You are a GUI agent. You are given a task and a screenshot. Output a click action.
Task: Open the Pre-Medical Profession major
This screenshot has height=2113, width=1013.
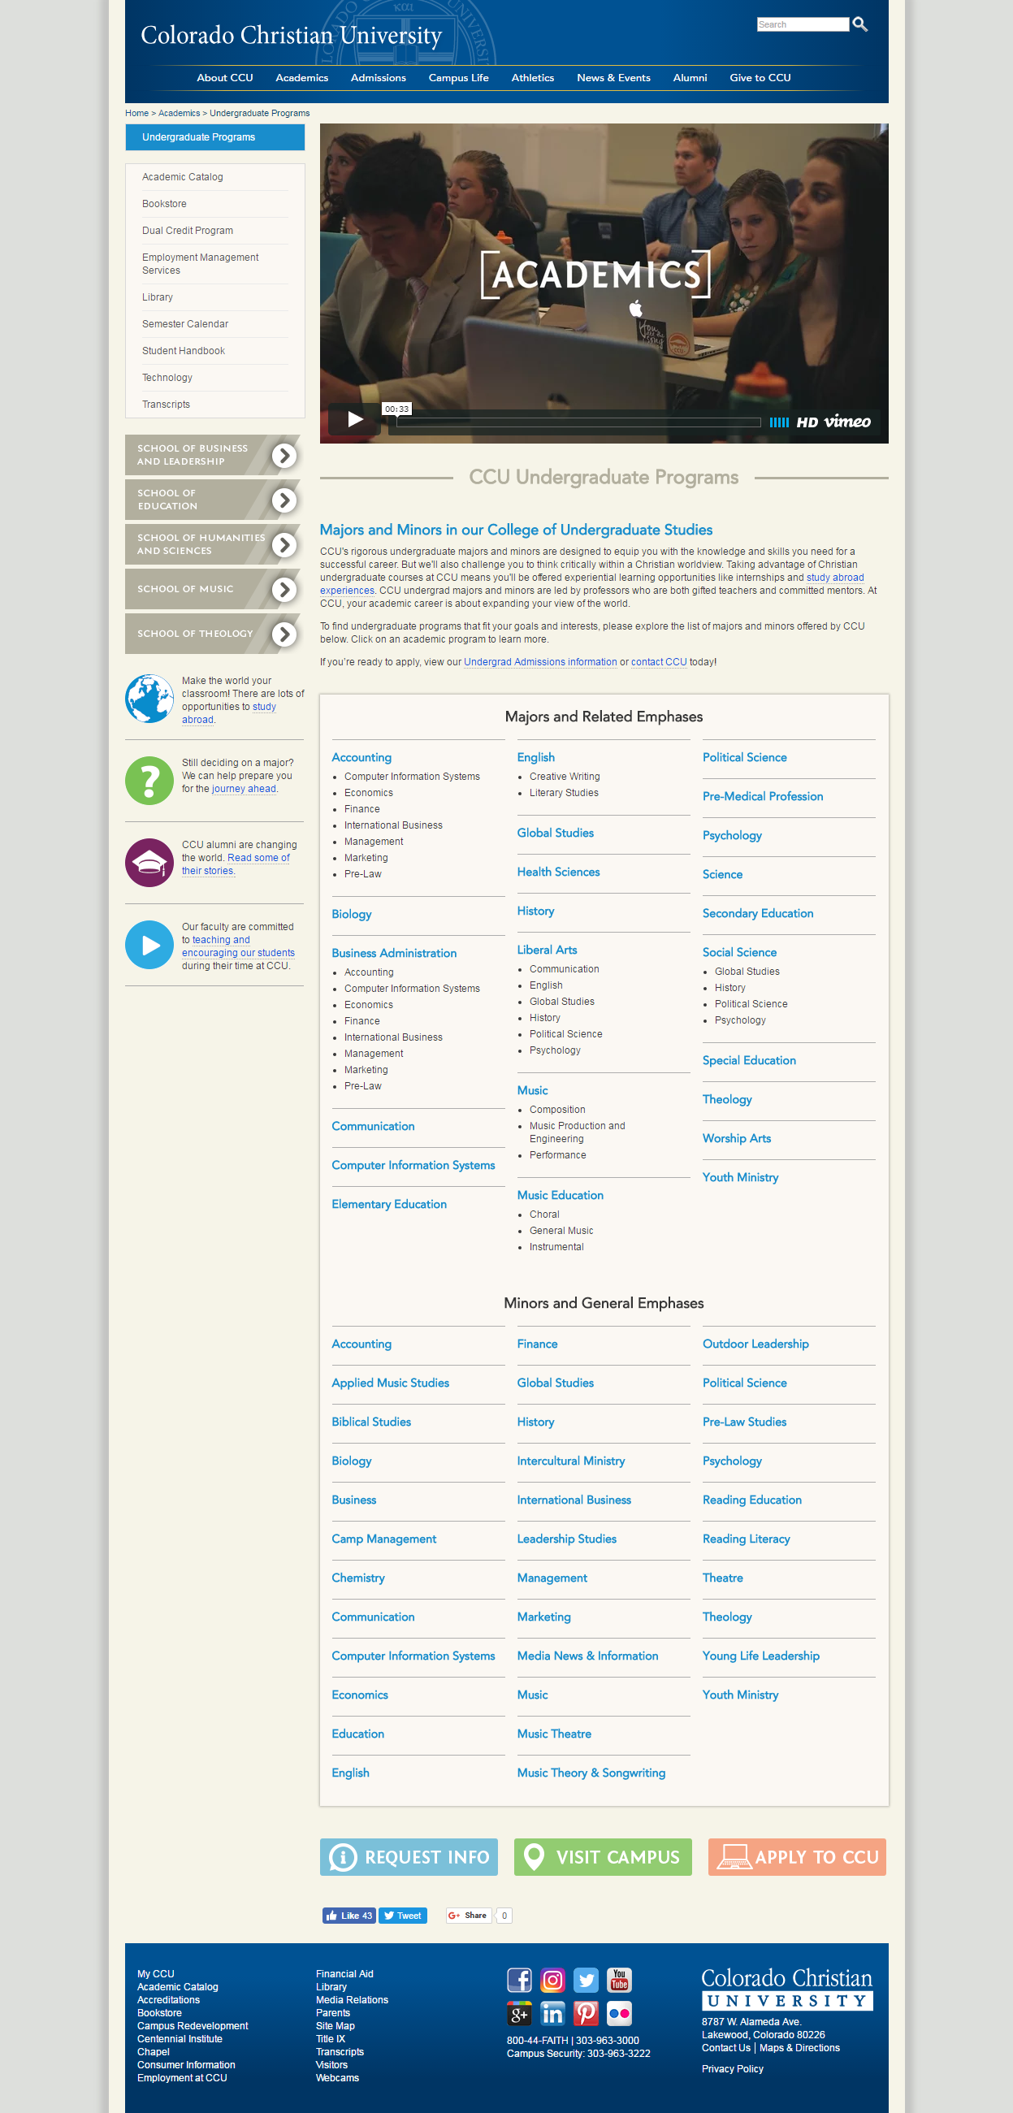[763, 796]
